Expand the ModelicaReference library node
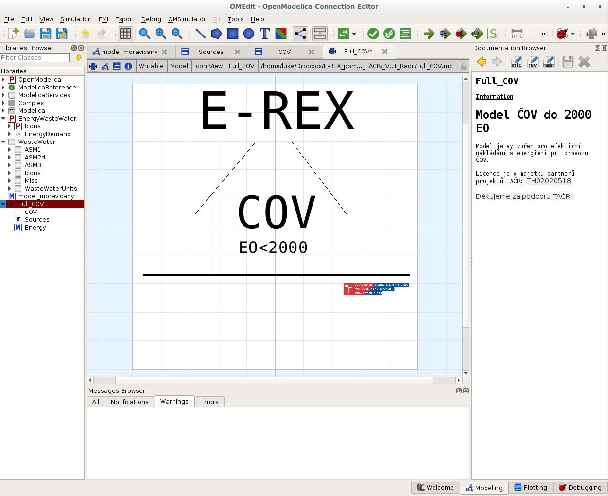The width and height of the screenshot is (608, 496). click(3, 88)
